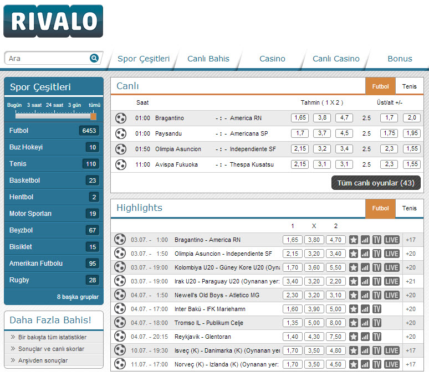Expand +20 more bets for Reykjavik - Glentoran
Screen dimensions: 429x372
(410, 337)
